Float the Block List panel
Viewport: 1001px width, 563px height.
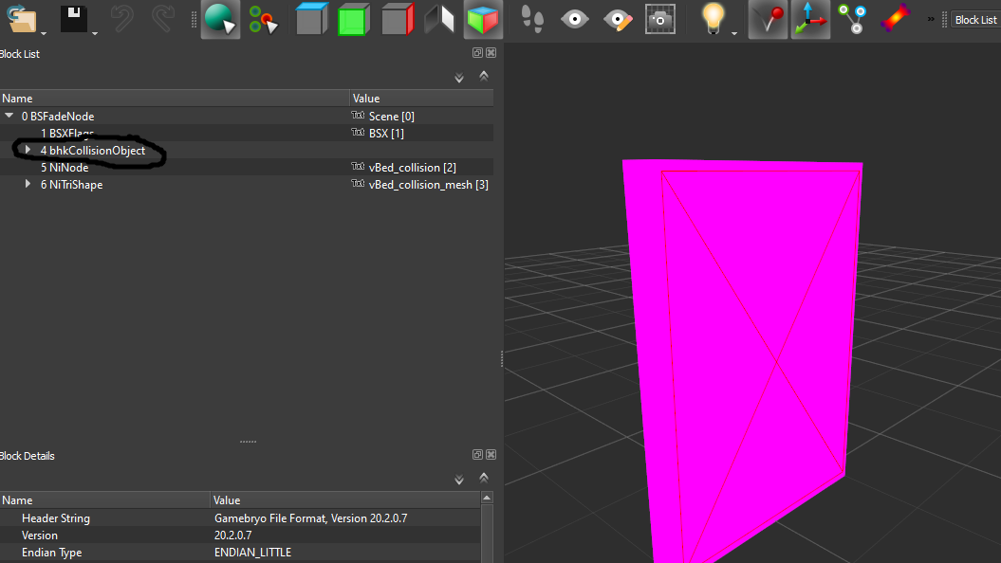(x=477, y=53)
